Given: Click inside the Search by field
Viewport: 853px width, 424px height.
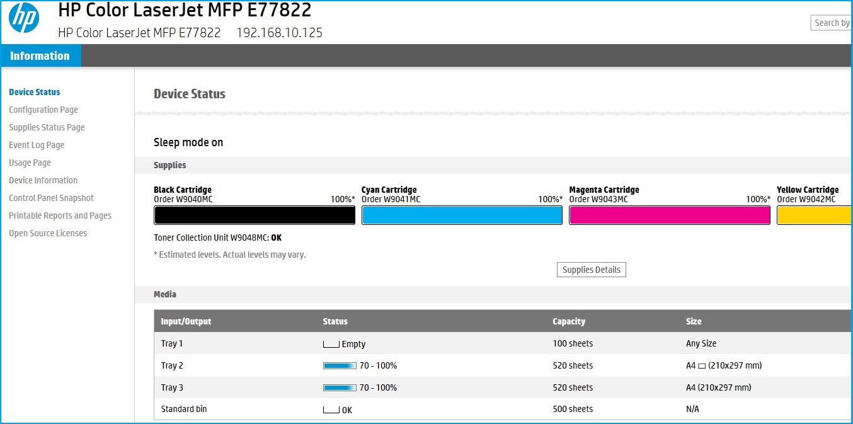Looking at the screenshot, I should [x=830, y=23].
